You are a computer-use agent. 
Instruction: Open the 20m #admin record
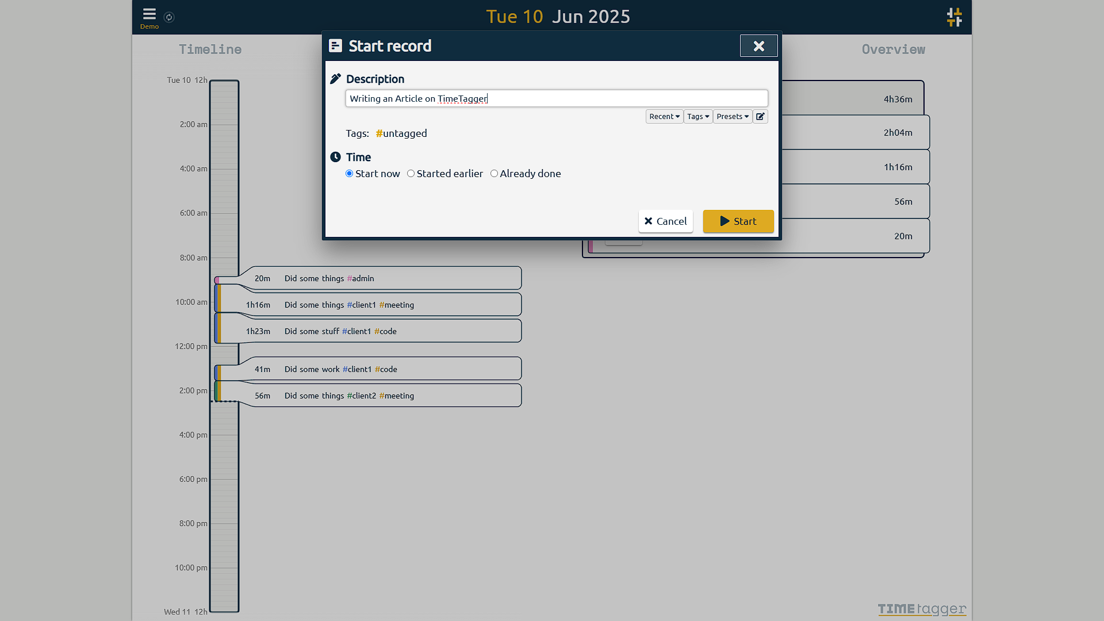pyautogui.click(x=381, y=278)
